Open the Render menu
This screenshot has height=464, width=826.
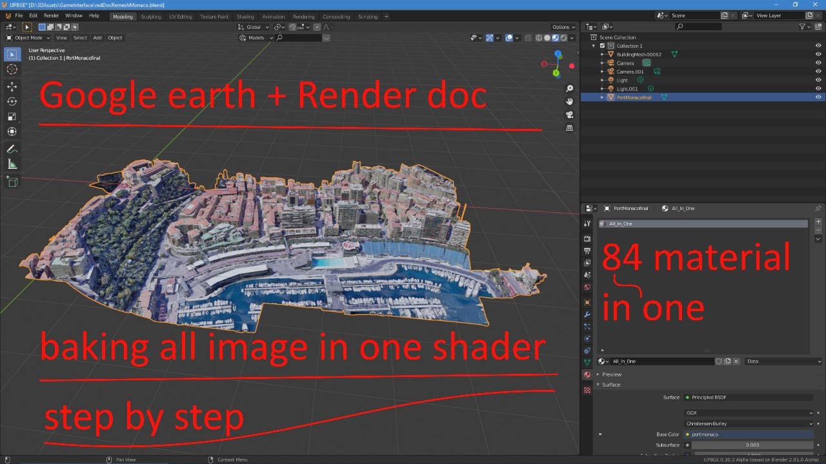coord(52,15)
